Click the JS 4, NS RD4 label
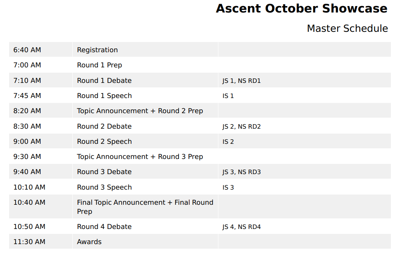This screenshot has width=403, height=260. coord(241,227)
